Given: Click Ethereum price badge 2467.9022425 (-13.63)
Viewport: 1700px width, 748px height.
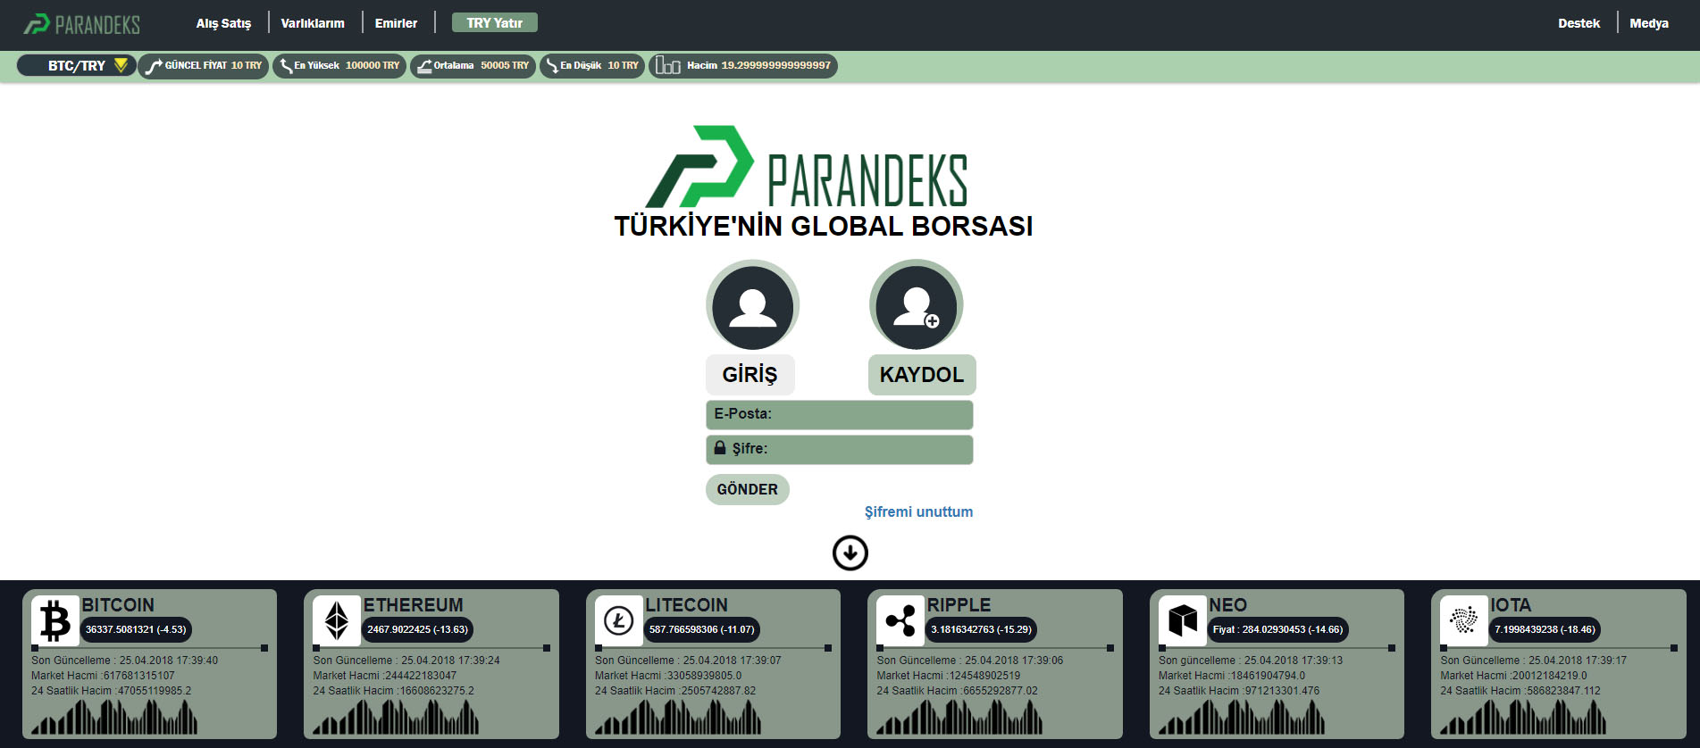Looking at the screenshot, I should click(417, 629).
